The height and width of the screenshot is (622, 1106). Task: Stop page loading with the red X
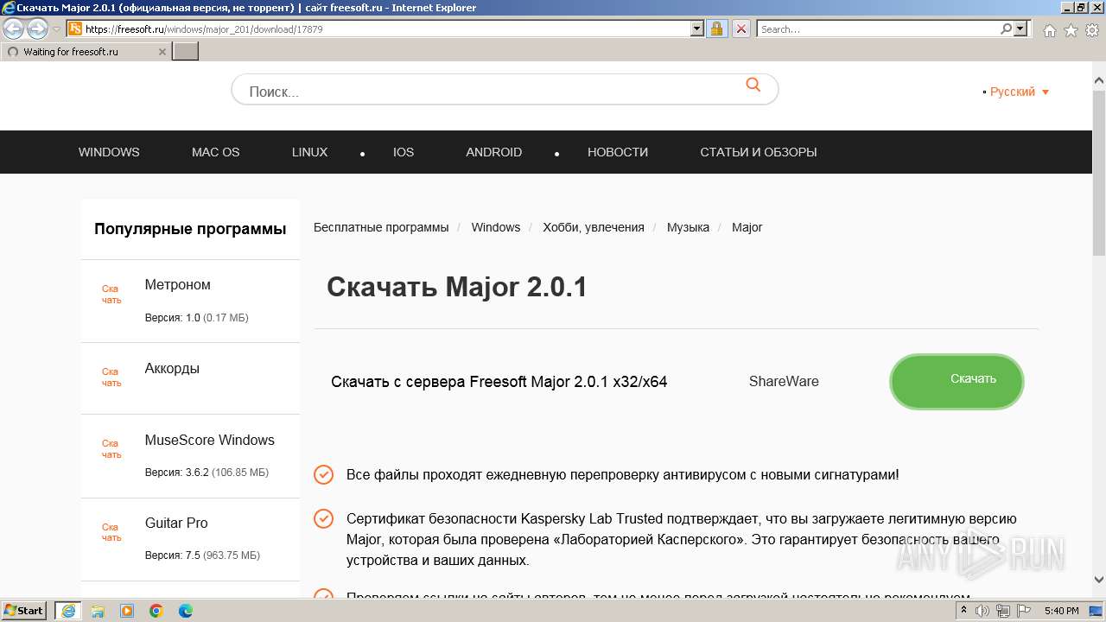(741, 29)
